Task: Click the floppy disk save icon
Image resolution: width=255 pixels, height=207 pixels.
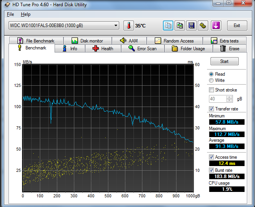Action: (191, 25)
